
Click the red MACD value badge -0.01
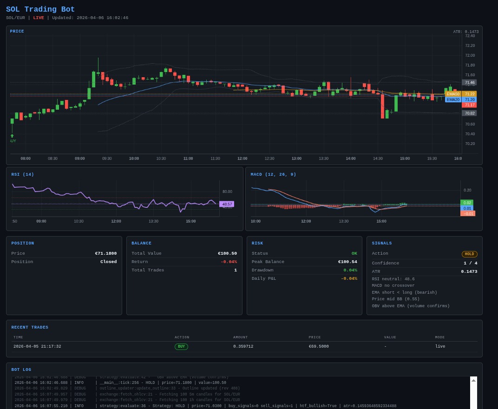(467, 213)
